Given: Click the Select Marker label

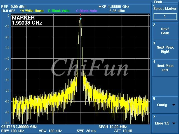Looking at the screenshot, I should click(x=165, y=9).
